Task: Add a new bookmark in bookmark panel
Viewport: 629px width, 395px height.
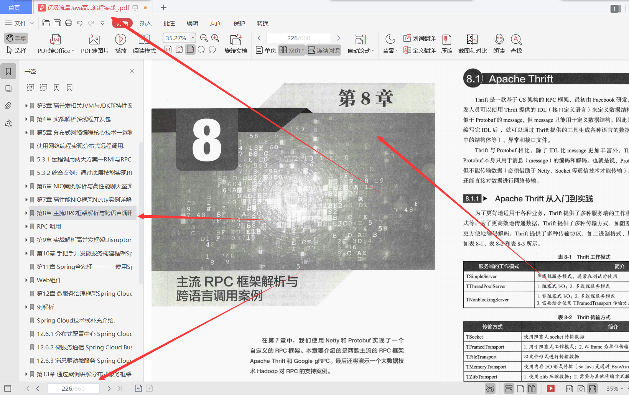Action: (56, 87)
